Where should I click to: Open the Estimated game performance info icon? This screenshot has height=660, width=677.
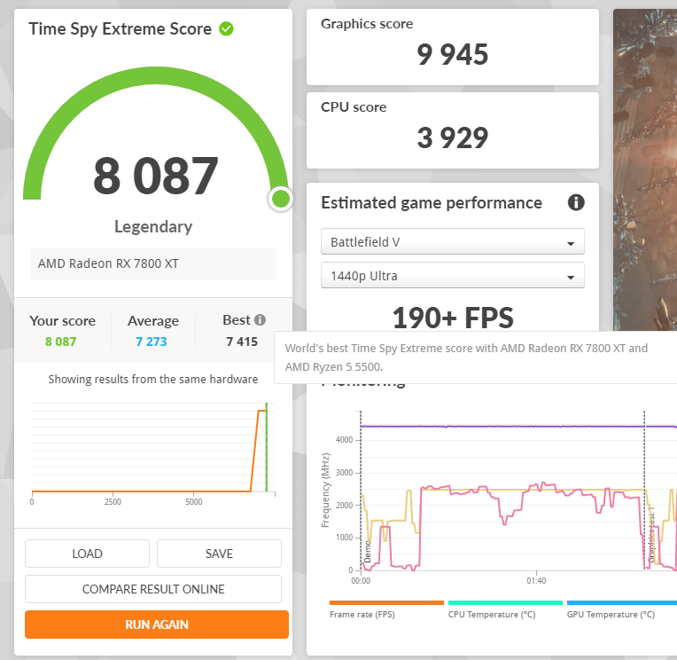coord(576,202)
